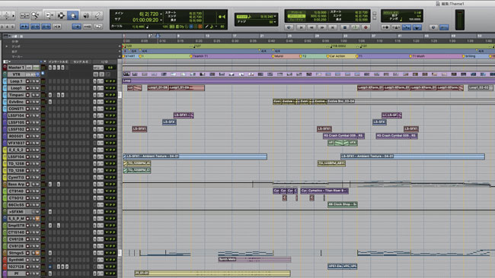Select the 66 Clock Shop clip

342,204
